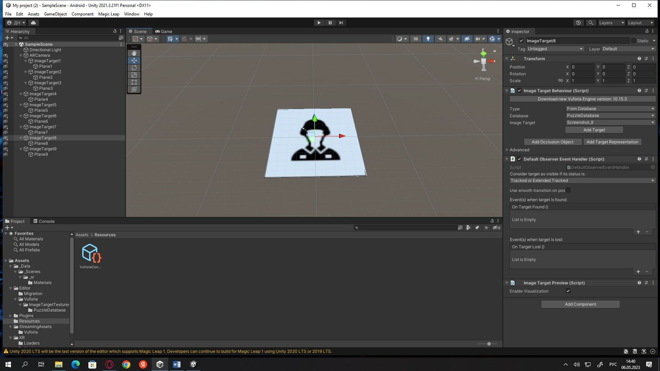This screenshot has width=660, height=371.
Task: Open the cloud services icon
Action: coord(33,23)
